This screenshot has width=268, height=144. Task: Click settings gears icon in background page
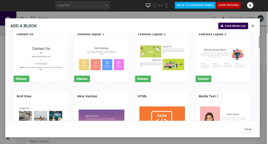point(8,138)
